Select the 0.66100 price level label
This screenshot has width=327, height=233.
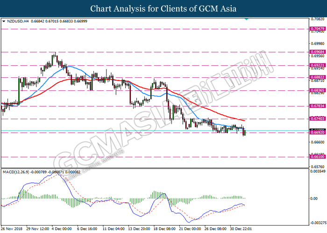[x=318, y=157]
